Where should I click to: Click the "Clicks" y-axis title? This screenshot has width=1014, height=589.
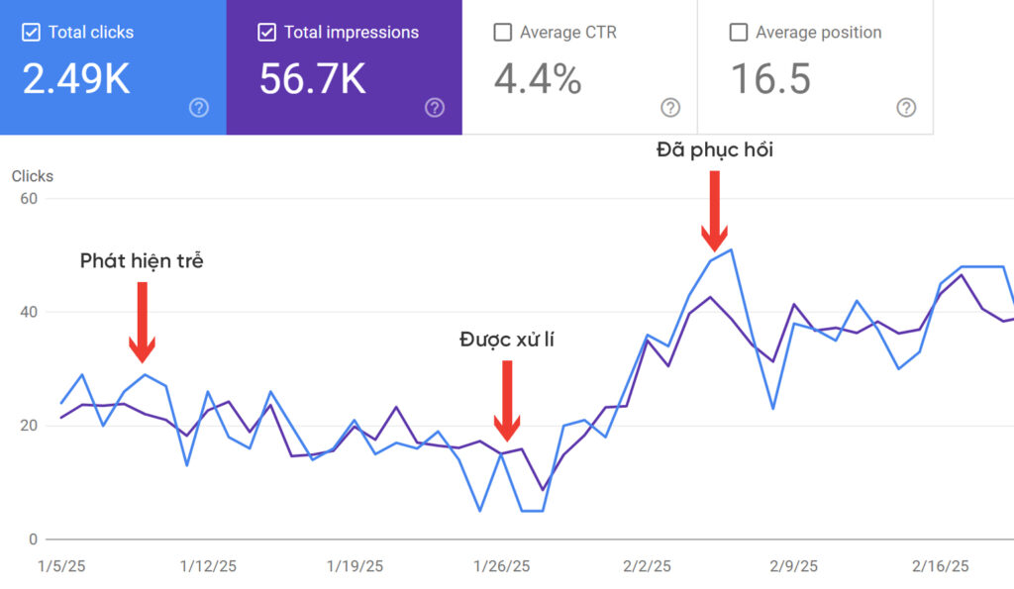tap(33, 176)
